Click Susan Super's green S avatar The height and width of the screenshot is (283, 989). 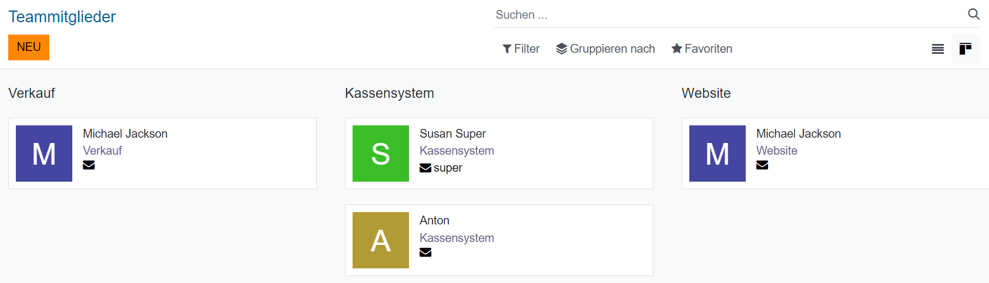[x=381, y=154]
